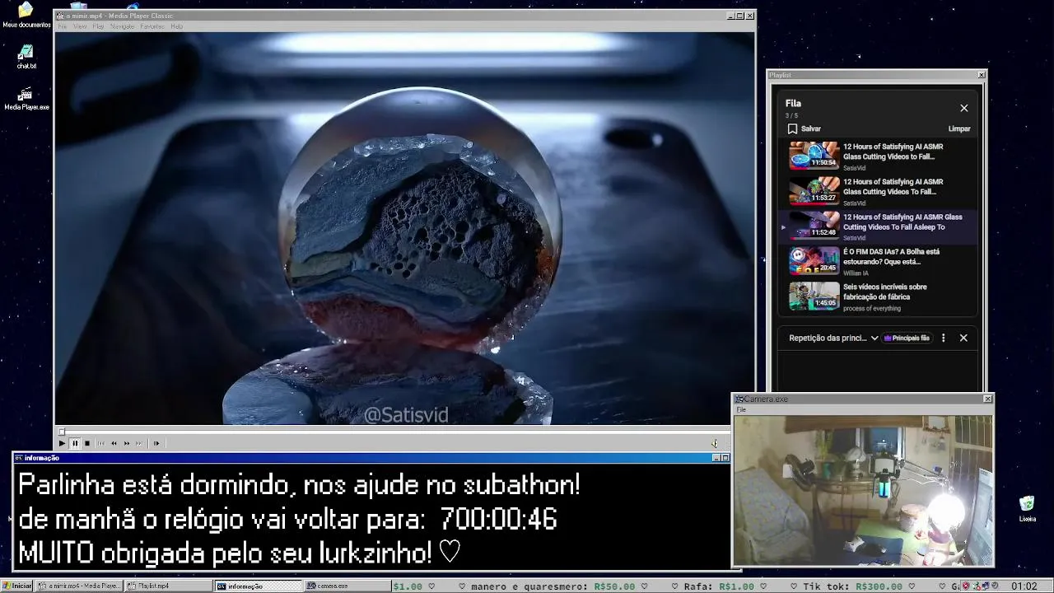
Task: Open 'Seis vídeos incríveis sobre fabricação' thumbnail
Action: pos(814,296)
